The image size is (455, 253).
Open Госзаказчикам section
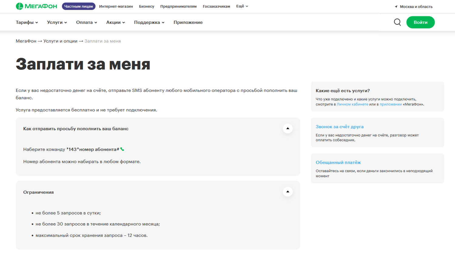[216, 6]
